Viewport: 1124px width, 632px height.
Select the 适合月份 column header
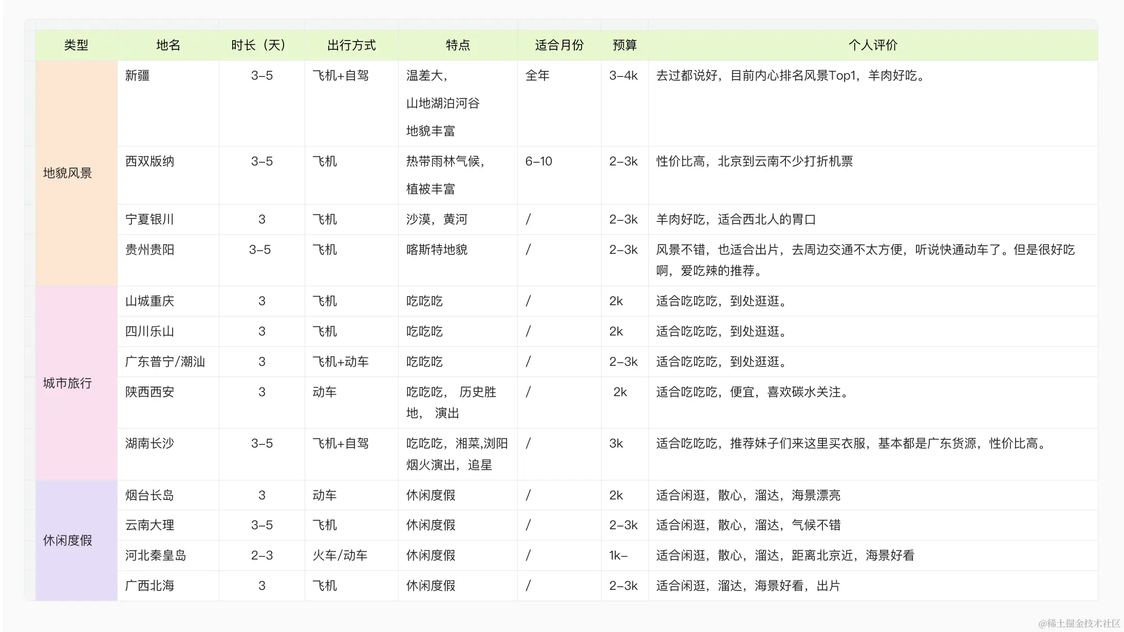(559, 45)
